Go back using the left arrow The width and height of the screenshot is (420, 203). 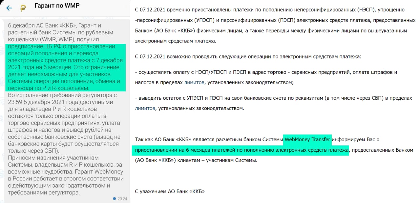[9, 8]
